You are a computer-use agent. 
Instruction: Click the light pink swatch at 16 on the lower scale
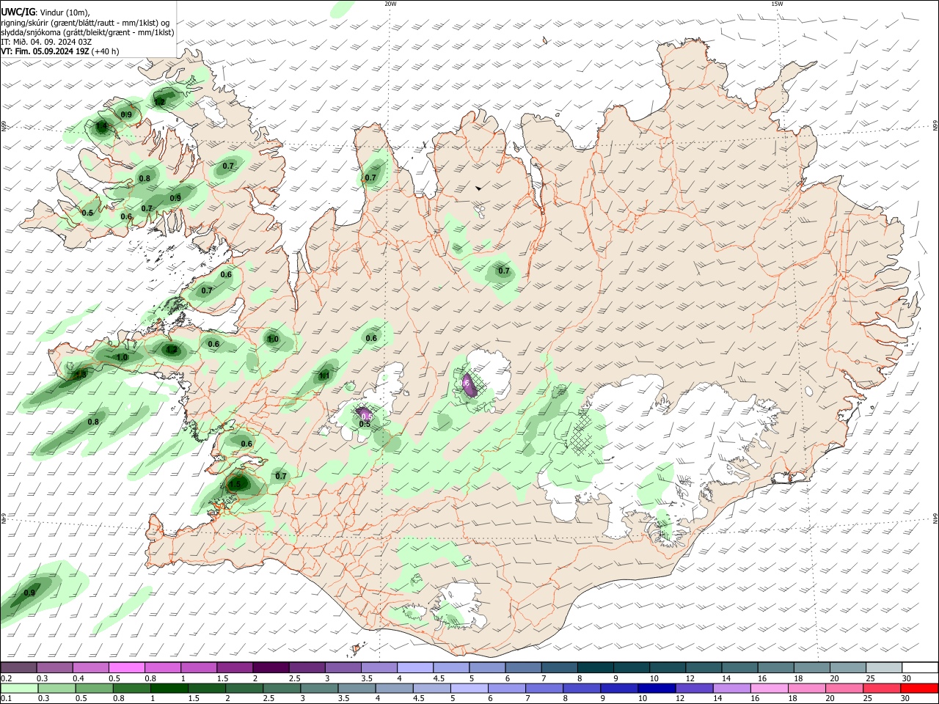coord(769,688)
